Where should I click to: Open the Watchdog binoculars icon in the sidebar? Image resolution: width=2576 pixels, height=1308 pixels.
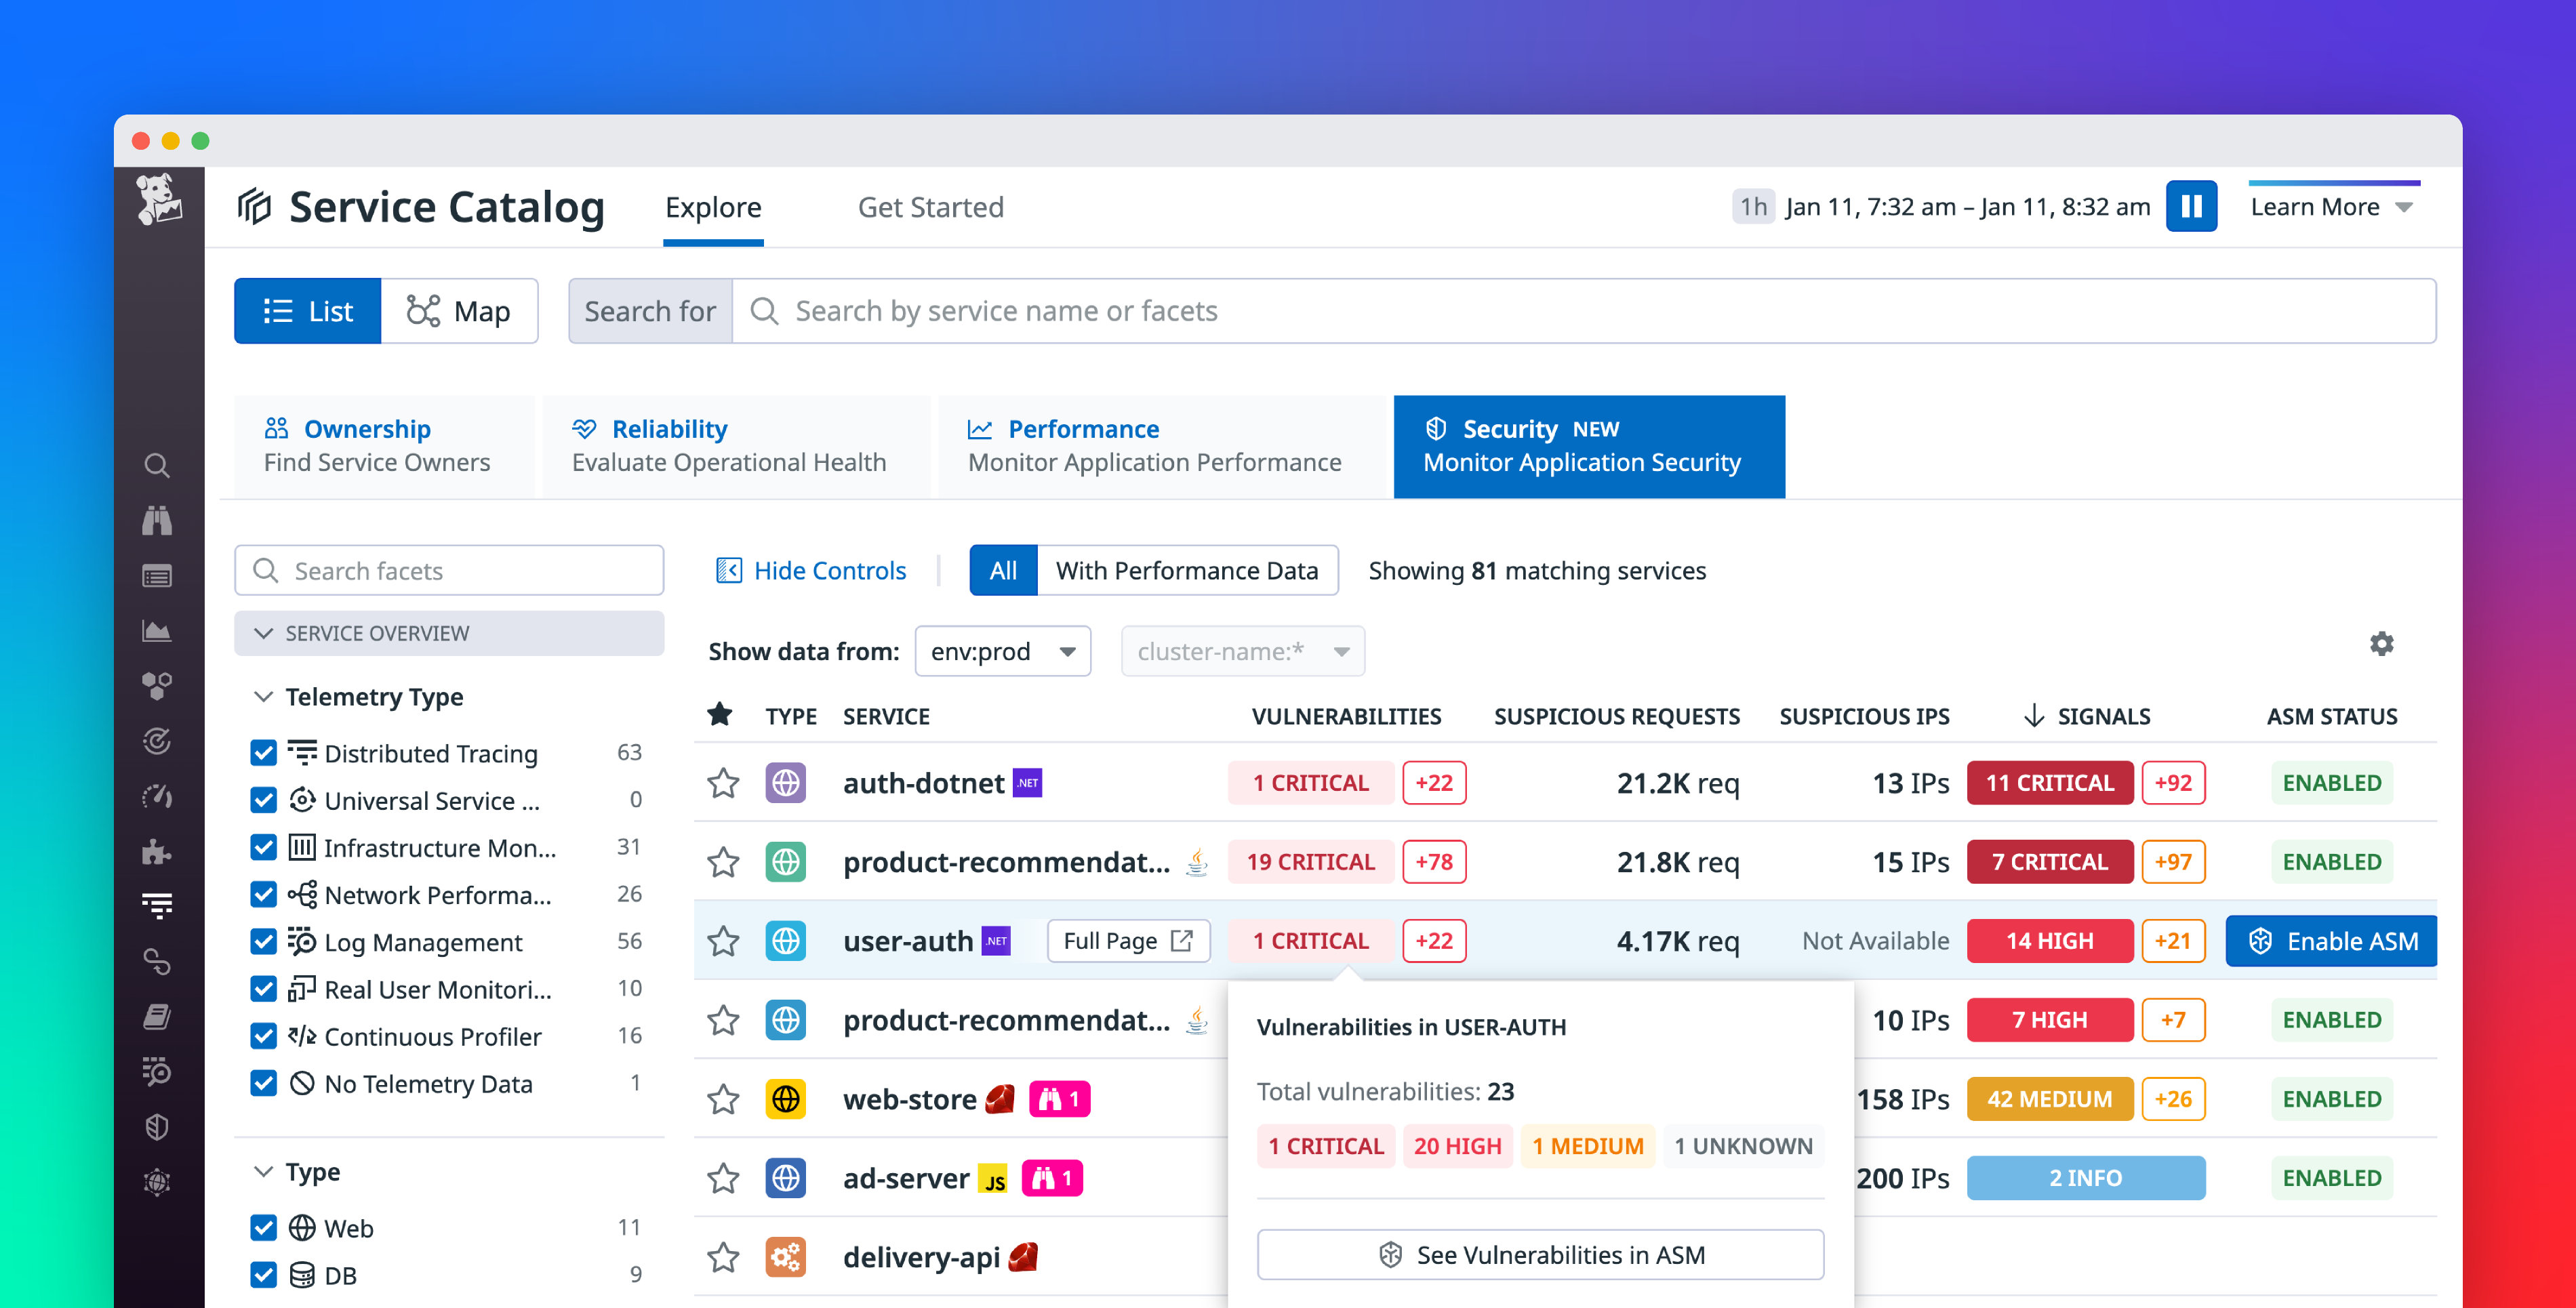[157, 521]
